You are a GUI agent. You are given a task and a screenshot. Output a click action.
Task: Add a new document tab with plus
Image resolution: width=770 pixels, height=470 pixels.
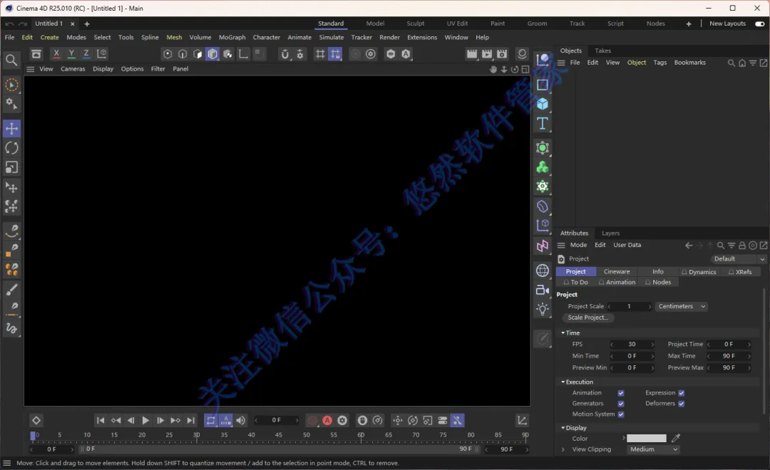point(87,24)
